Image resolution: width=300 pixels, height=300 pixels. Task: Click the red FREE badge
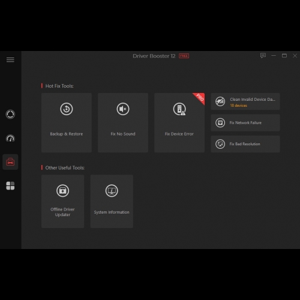[184, 56]
